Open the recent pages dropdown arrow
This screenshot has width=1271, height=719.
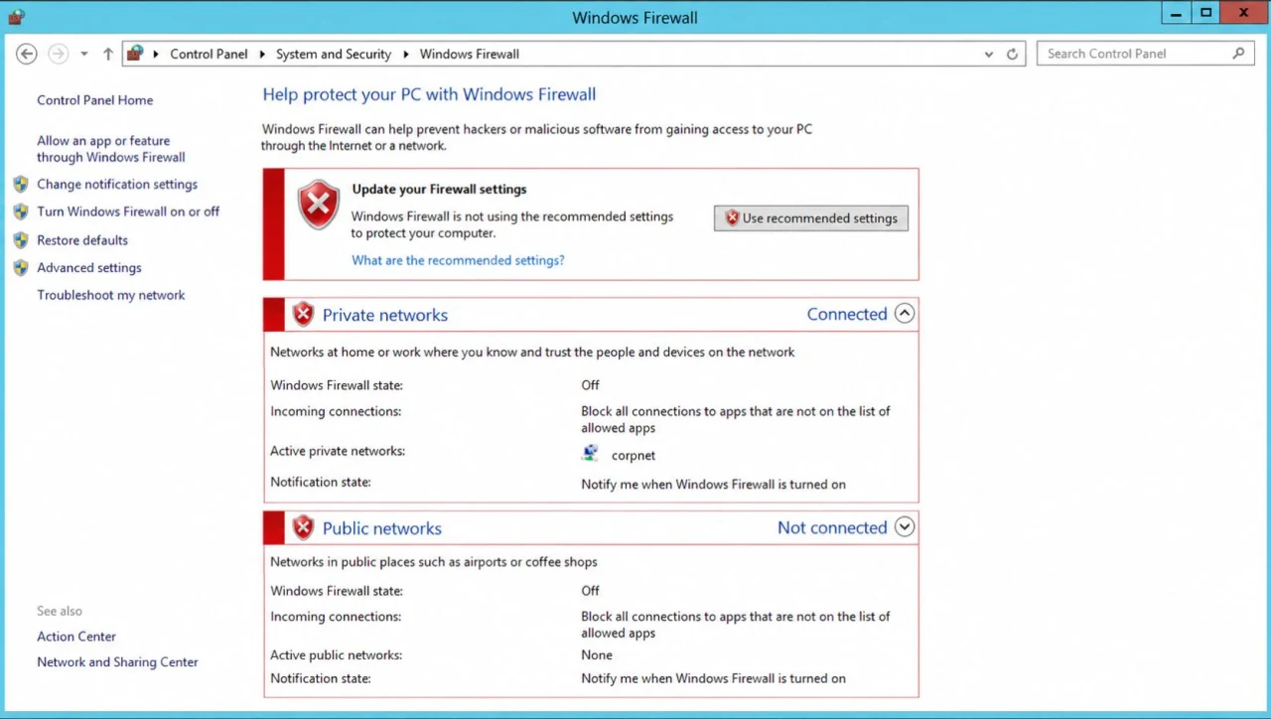click(84, 54)
